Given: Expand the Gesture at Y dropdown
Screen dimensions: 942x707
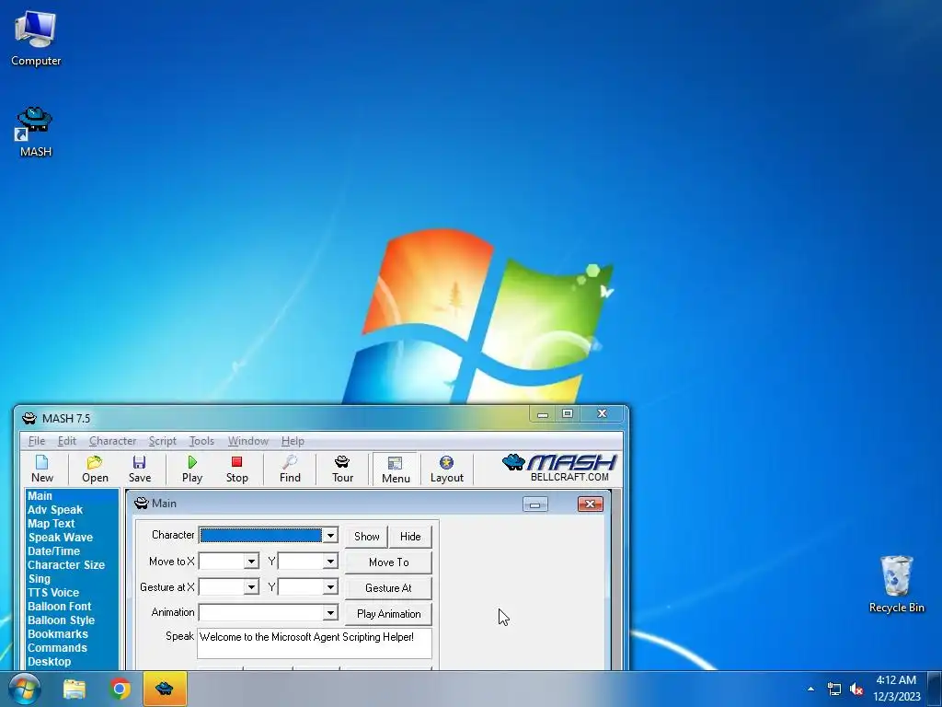Looking at the screenshot, I should coord(330,586).
